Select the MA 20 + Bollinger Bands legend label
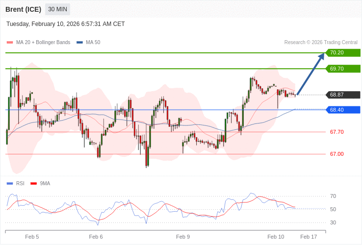This screenshot has width=362, height=245. [x=43, y=43]
